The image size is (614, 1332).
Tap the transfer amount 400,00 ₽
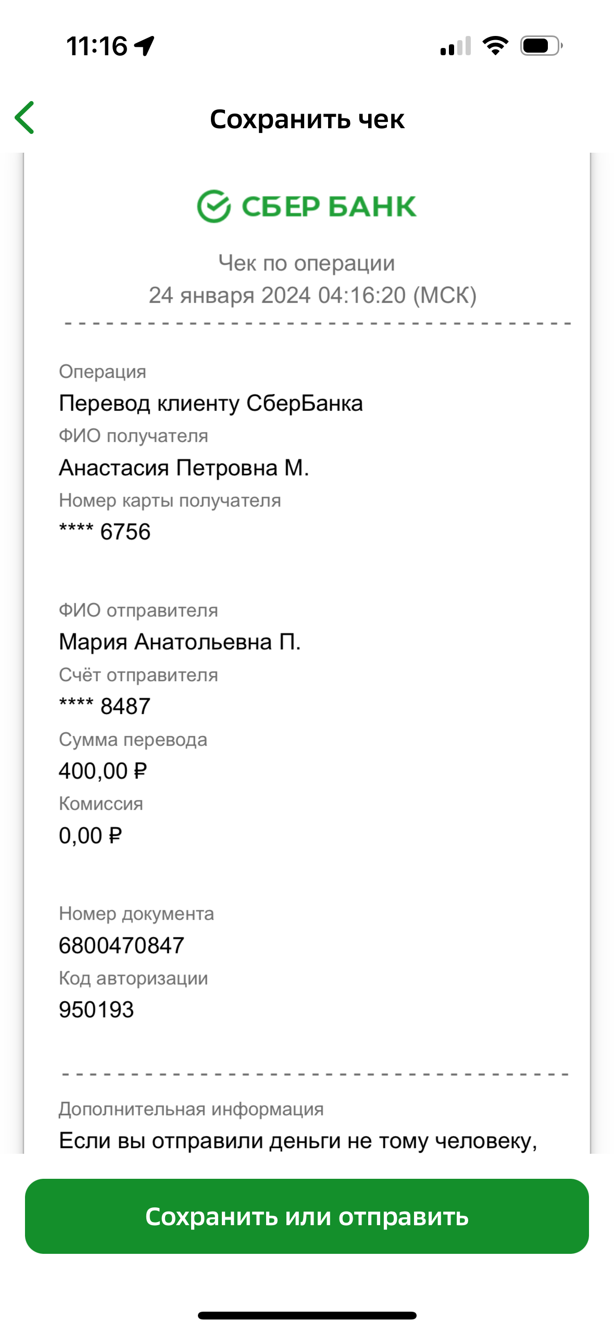click(103, 771)
